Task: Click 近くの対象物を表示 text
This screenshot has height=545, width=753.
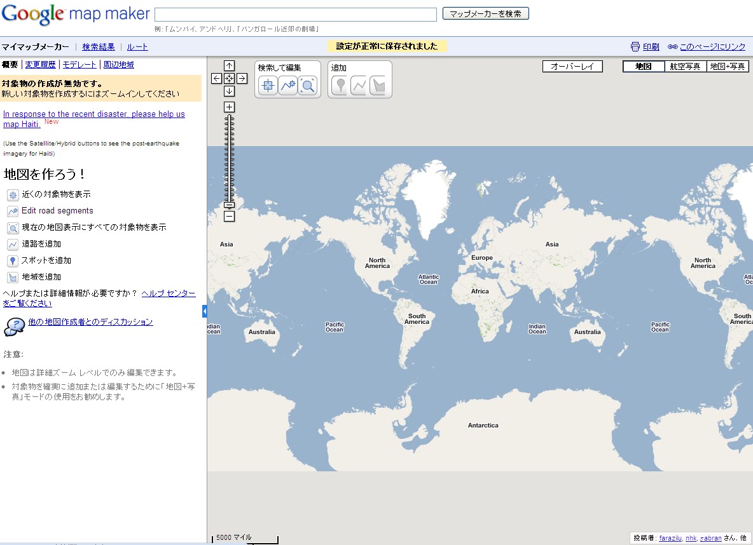Action: coord(56,194)
